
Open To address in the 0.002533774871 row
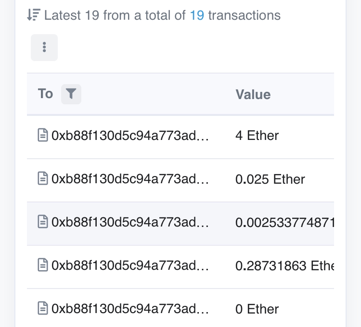pos(130,222)
